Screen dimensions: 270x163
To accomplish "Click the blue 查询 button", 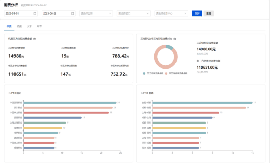I will [197, 13].
